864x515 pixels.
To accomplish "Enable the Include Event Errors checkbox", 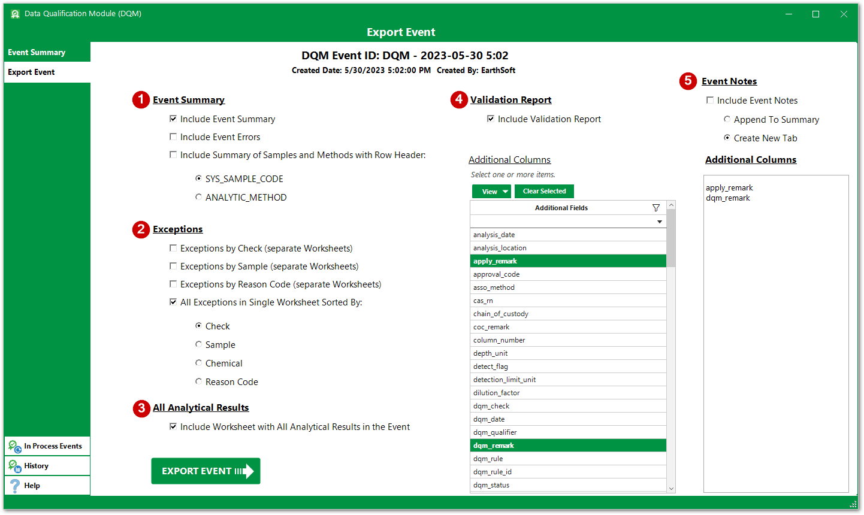I will [x=173, y=137].
